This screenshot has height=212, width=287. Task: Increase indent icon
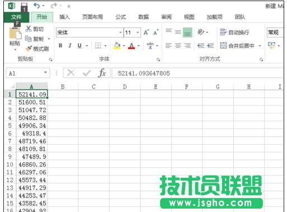coord(210,45)
